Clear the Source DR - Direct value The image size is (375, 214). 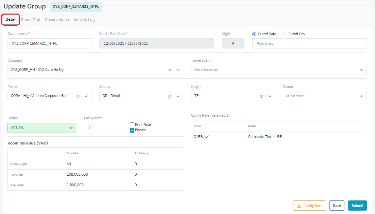pyautogui.click(x=170, y=96)
